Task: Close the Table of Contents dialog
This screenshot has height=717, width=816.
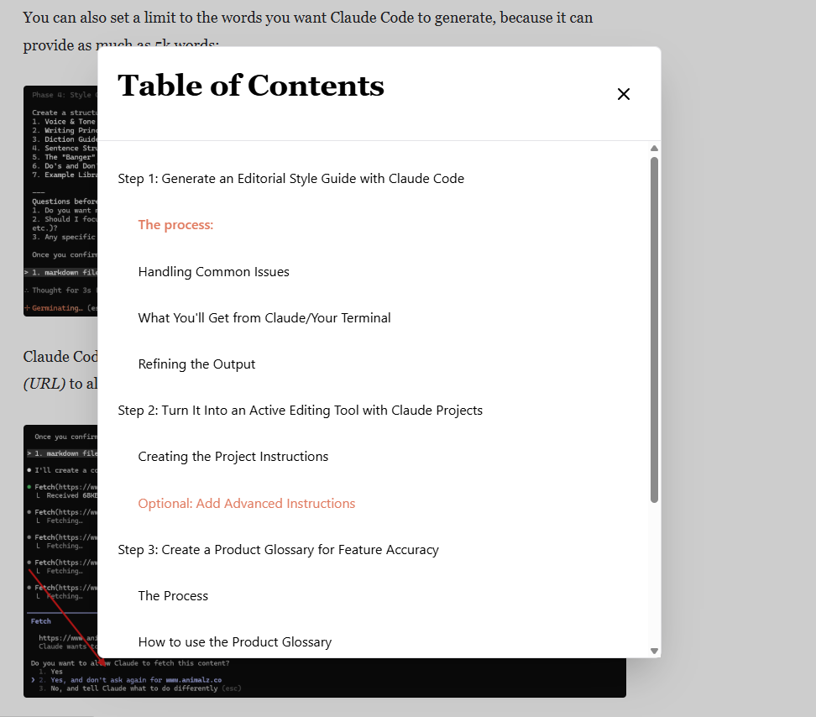Action: click(624, 94)
